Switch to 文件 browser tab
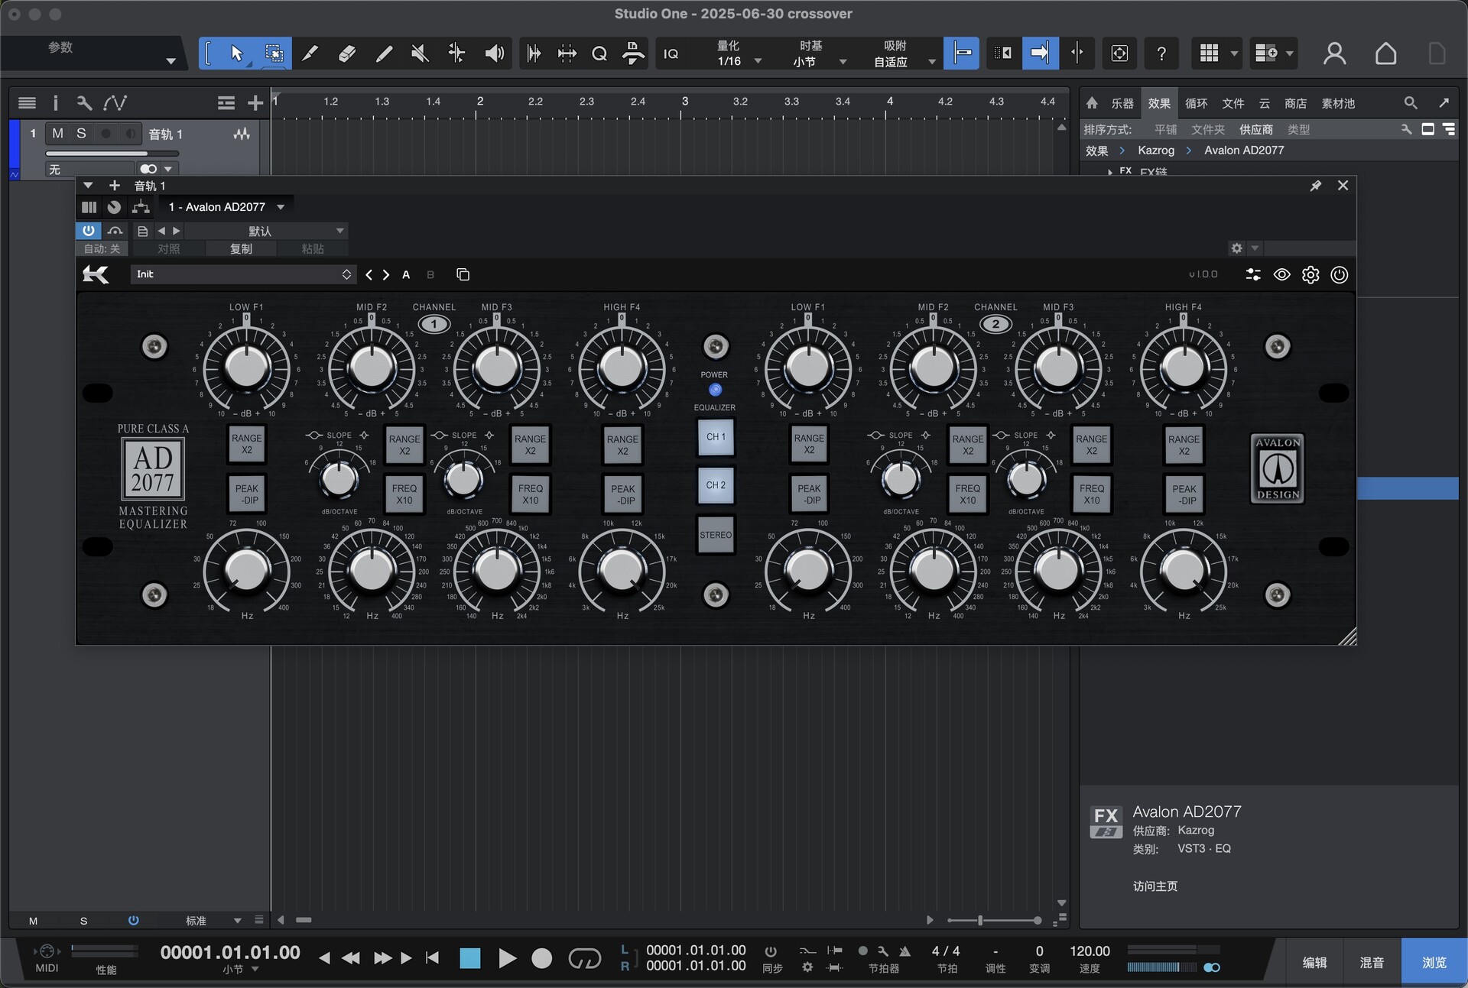Screen dimensions: 1468x988 [x=1233, y=103]
